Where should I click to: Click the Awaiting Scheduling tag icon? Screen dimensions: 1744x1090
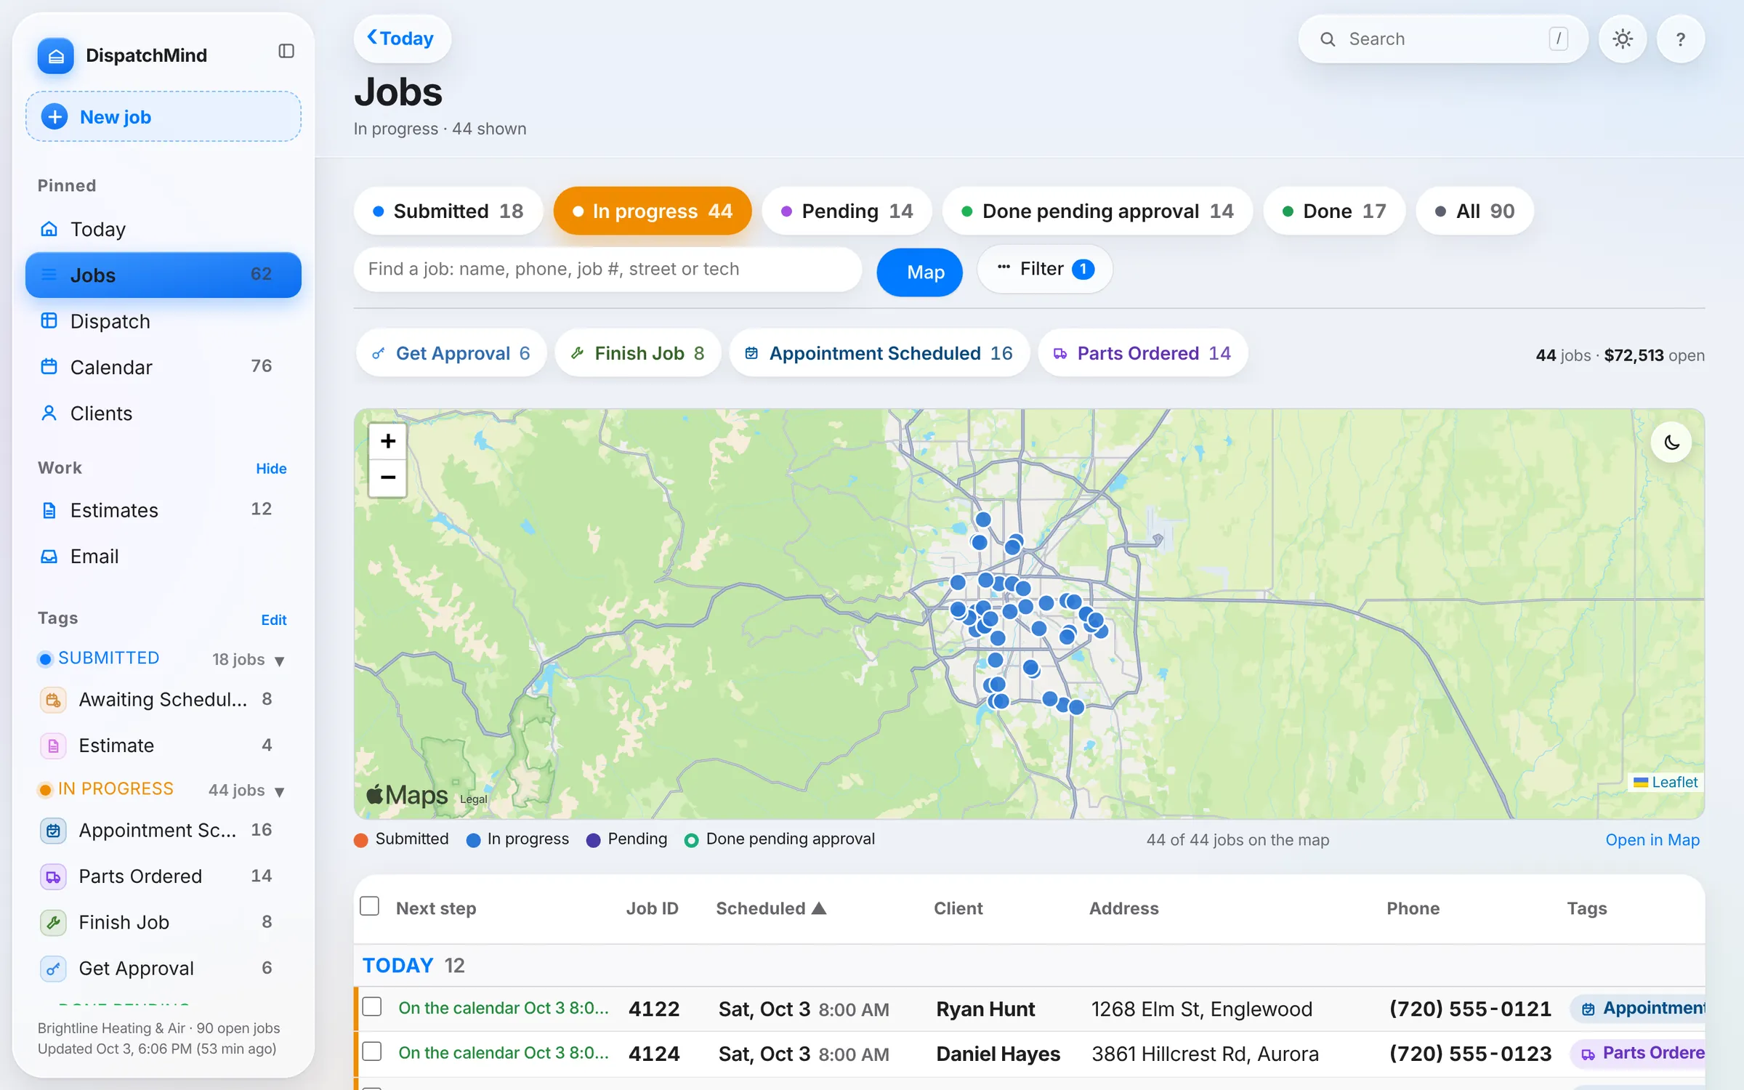coord(53,700)
